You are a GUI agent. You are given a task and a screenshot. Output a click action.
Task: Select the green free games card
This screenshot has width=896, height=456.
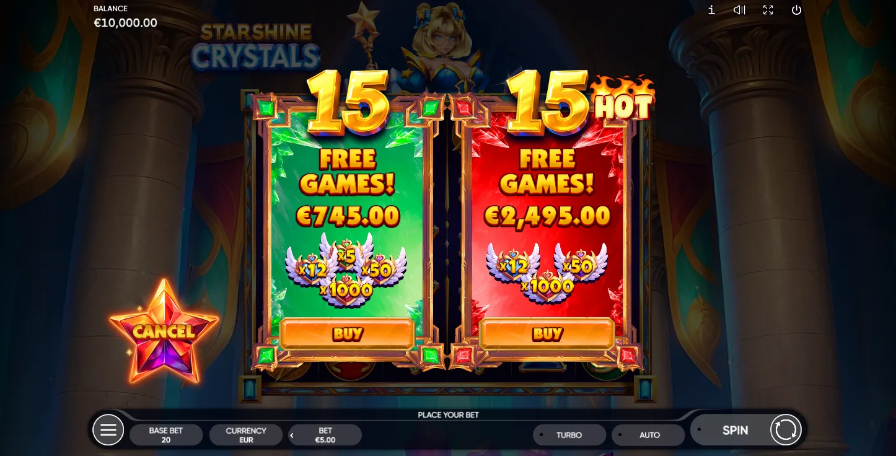[x=347, y=232]
